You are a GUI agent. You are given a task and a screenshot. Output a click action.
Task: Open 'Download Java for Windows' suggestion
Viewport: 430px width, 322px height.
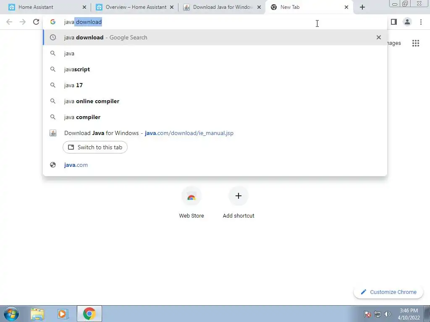(215, 133)
